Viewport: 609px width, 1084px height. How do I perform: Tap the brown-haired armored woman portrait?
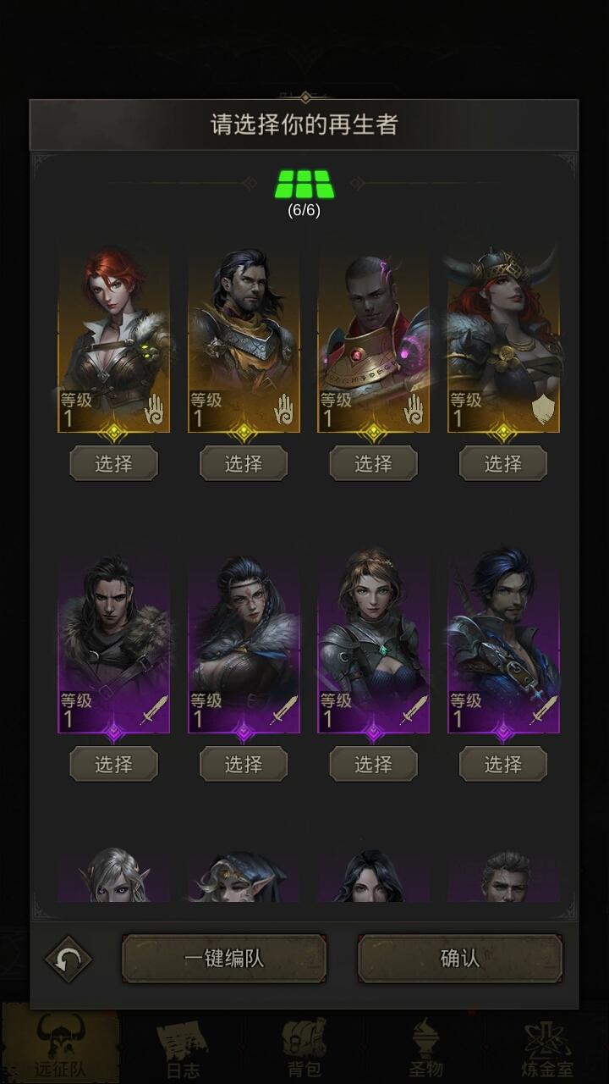[373, 640]
